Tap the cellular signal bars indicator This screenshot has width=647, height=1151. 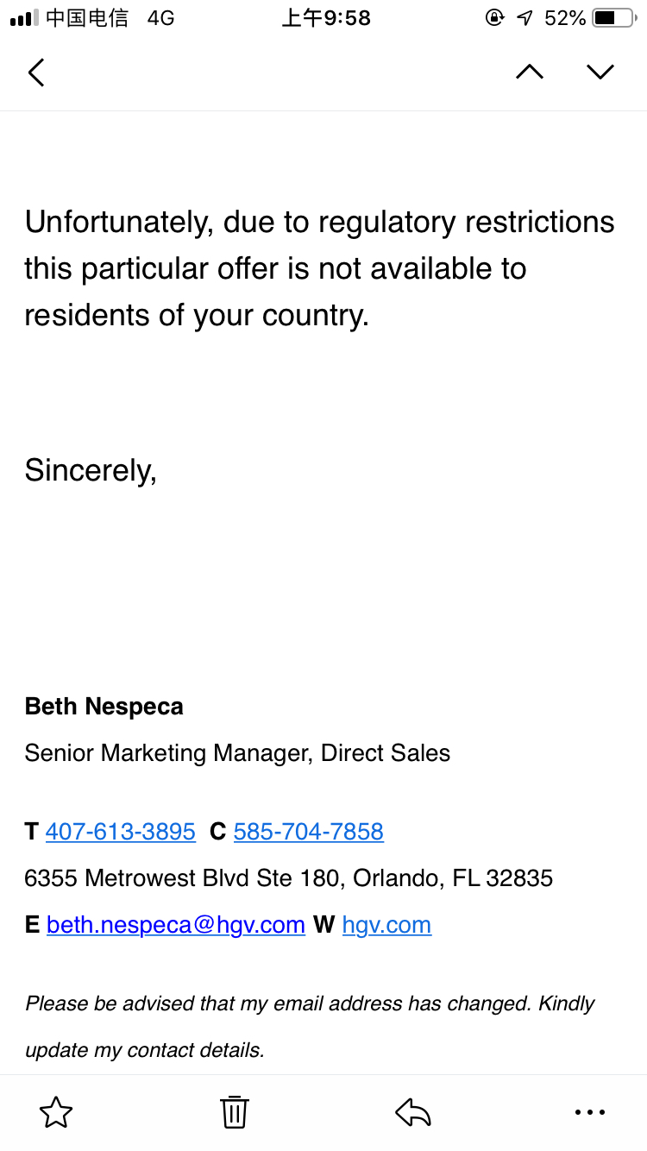[x=24, y=18]
